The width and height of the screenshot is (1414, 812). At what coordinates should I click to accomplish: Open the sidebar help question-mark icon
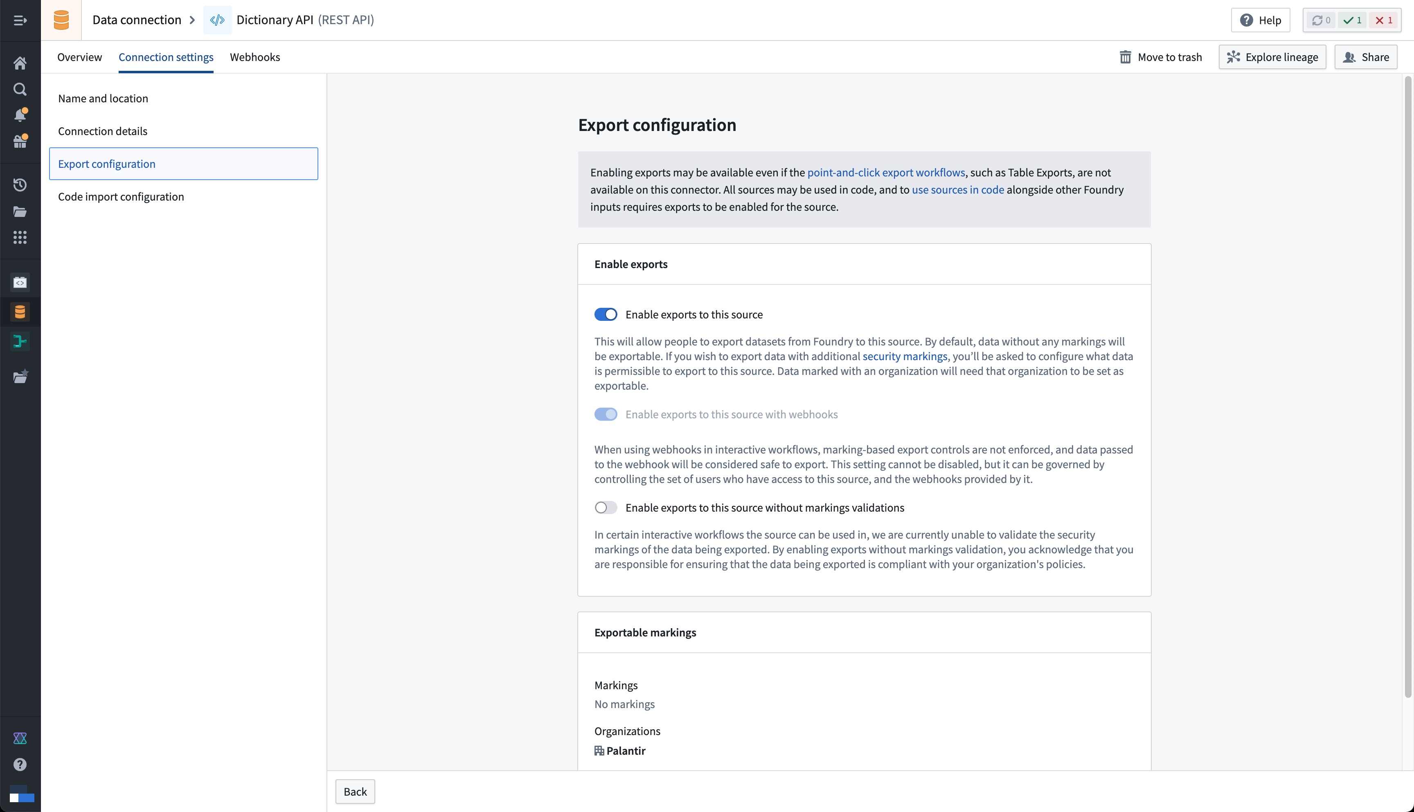(x=20, y=765)
